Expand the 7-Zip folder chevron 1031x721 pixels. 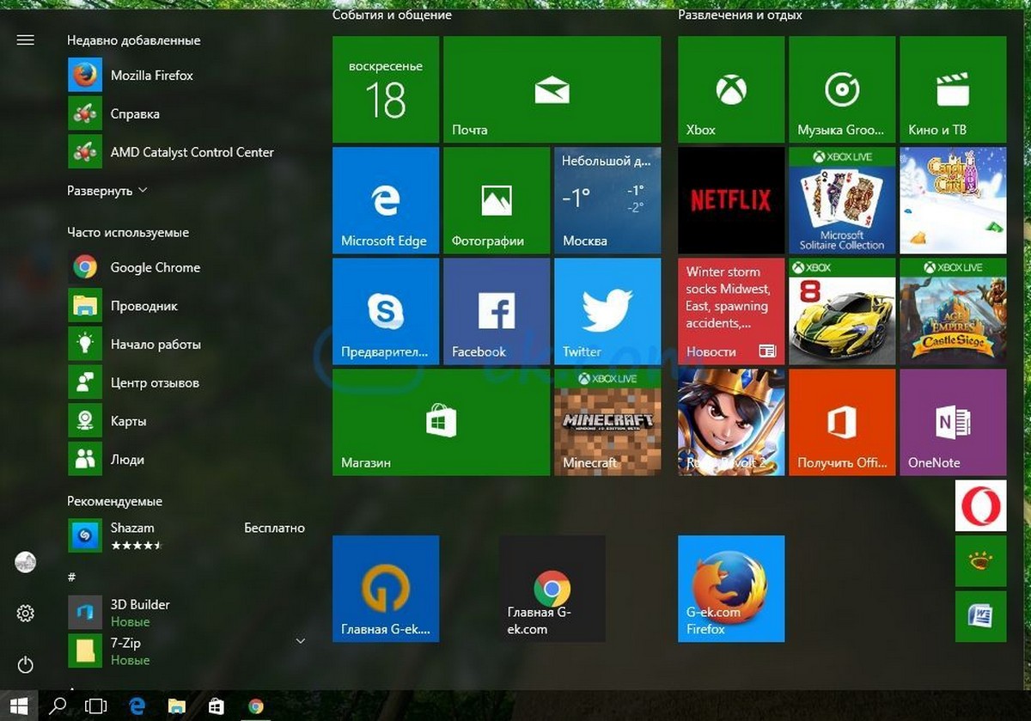point(300,641)
